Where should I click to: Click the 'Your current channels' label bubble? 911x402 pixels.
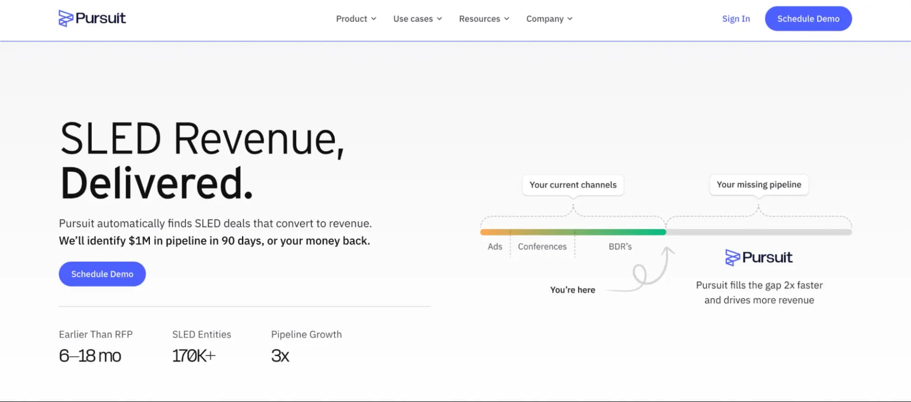pyautogui.click(x=573, y=185)
